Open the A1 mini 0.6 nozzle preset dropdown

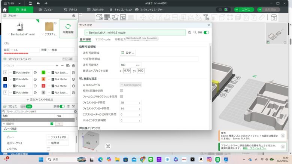click(x=135, y=33)
